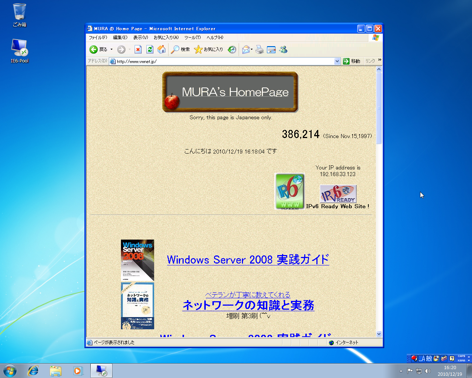Screen dimensions: 472x378
Task: Click the scrollbar down arrow
Action: (379, 334)
